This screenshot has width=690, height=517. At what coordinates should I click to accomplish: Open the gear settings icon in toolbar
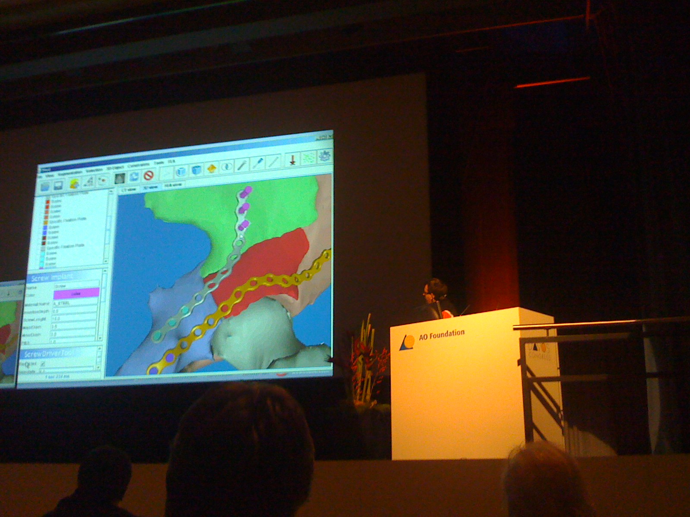click(x=324, y=156)
